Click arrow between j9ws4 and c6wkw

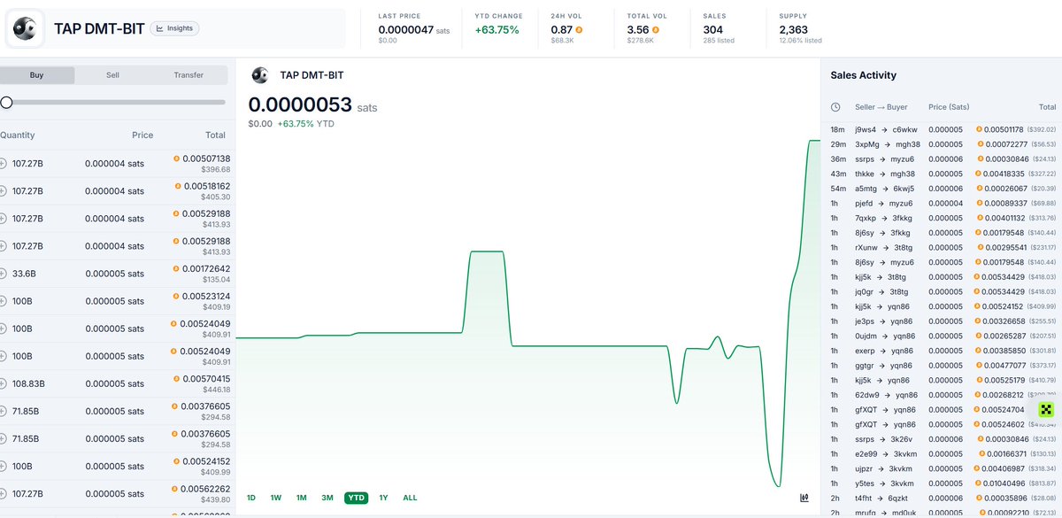(883, 129)
